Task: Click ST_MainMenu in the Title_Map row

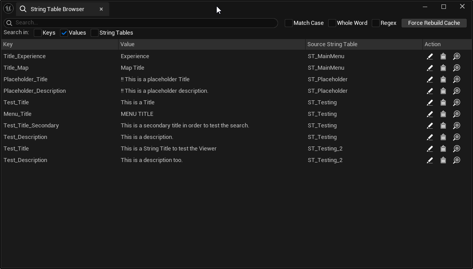Action: [x=326, y=68]
